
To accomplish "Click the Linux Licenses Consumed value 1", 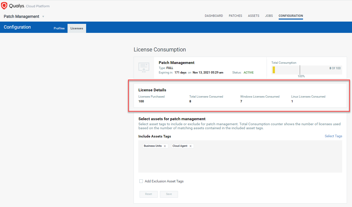I will (292, 101).
